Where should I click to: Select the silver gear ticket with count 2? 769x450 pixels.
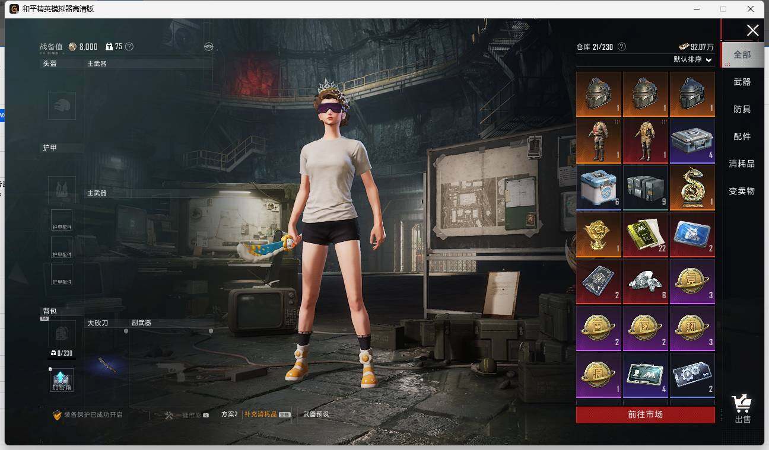(692, 375)
